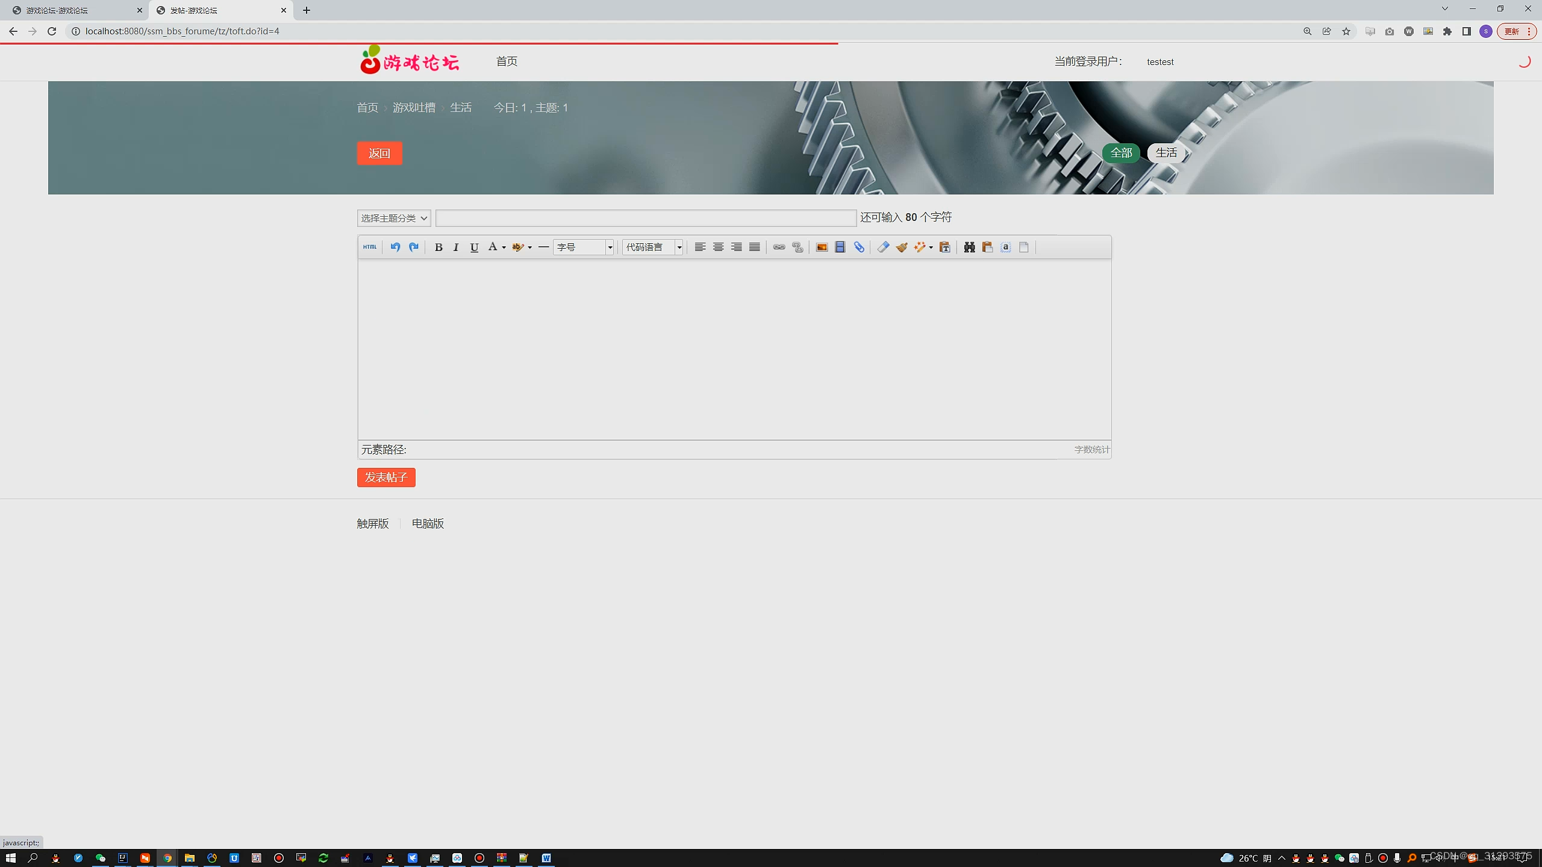The width and height of the screenshot is (1542, 867).
Task: Click the 游戏论坛 logo
Action: click(410, 60)
